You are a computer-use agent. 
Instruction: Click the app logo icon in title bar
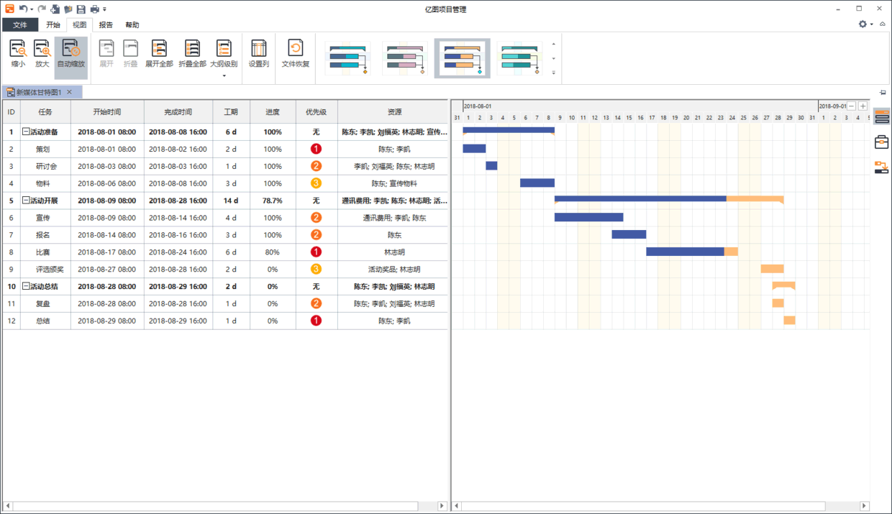coord(9,9)
